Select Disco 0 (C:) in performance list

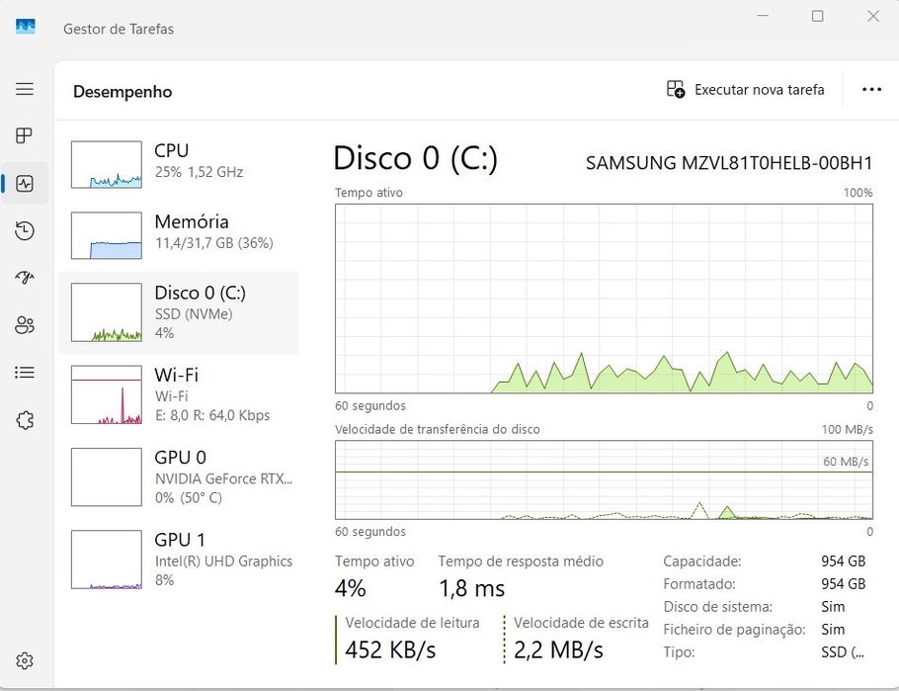point(179,312)
